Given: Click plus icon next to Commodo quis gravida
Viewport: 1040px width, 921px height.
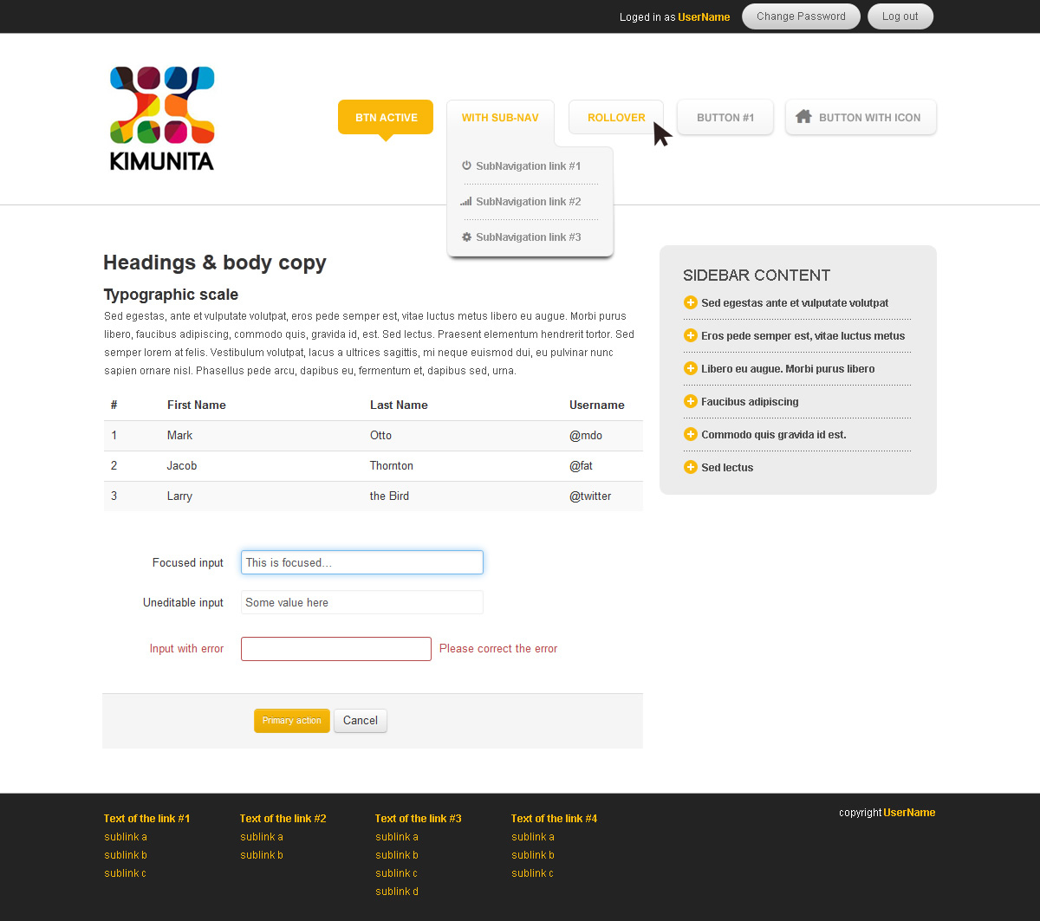Looking at the screenshot, I should [x=691, y=434].
